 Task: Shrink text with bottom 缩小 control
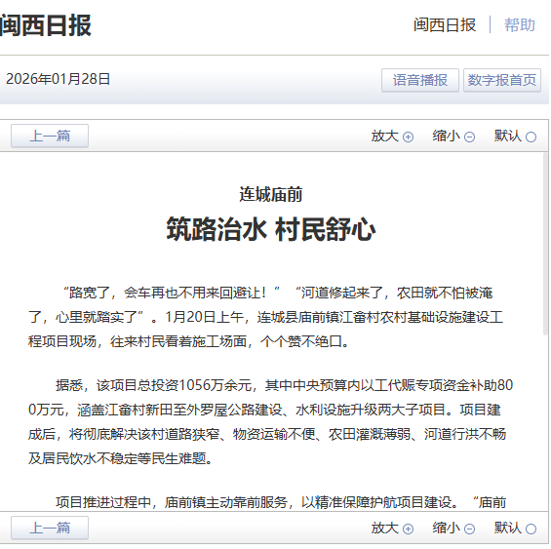click(453, 529)
